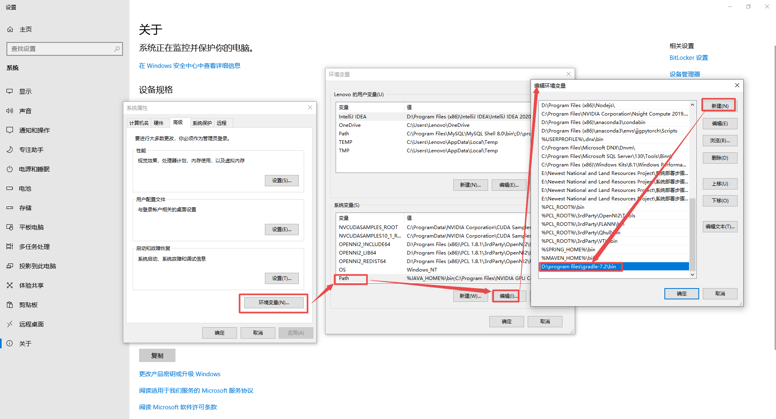Screen dimensions: 776x419
Task: Click scroll-down arrow of path list
Action: coord(693,274)
